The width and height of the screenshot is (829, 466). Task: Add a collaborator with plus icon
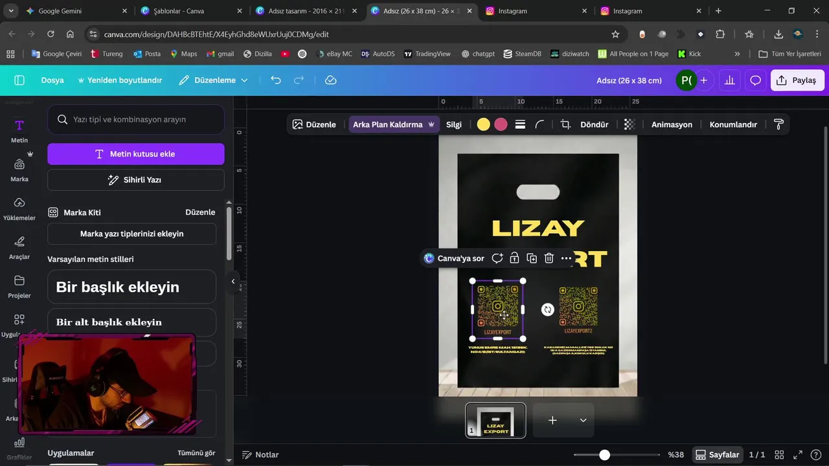pyautogui.click(x=703, y=80)
